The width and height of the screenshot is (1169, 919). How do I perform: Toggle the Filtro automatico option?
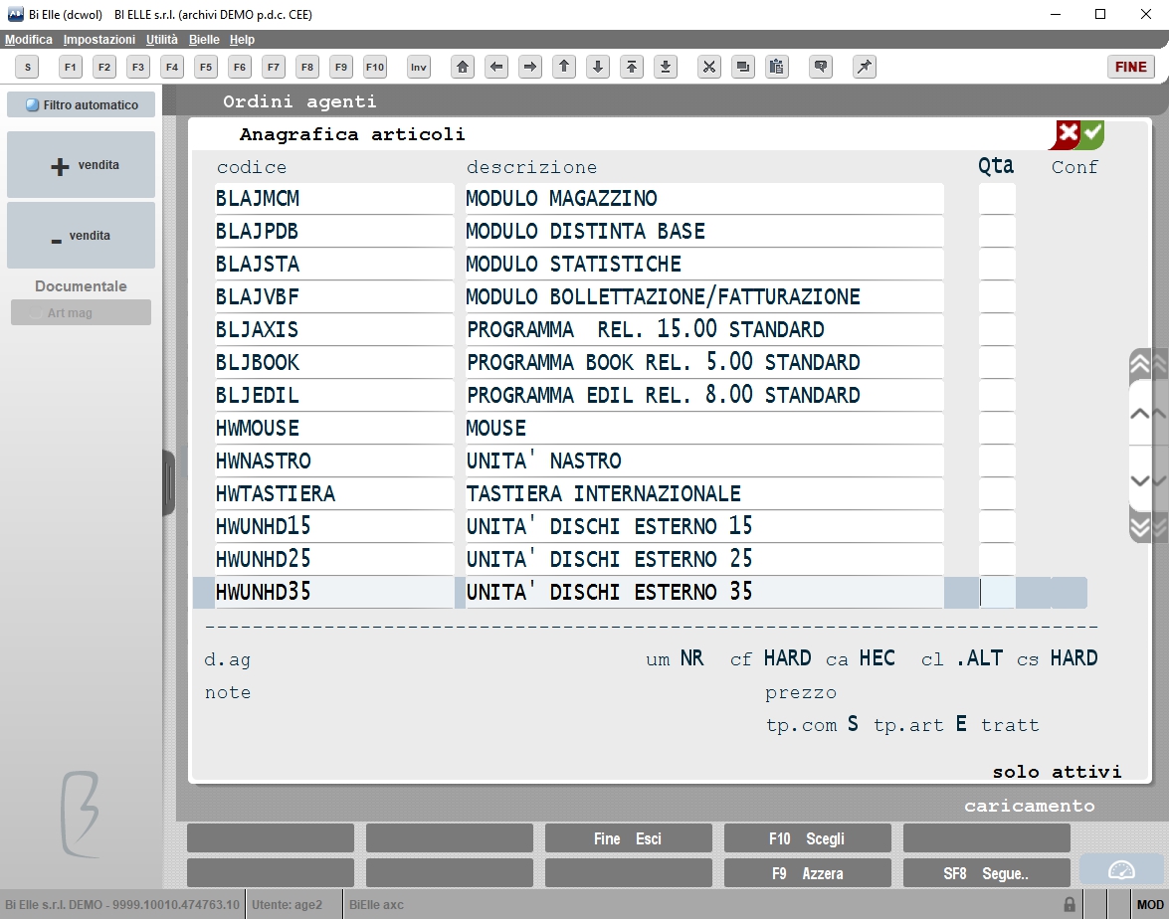[x=82, y=105]
